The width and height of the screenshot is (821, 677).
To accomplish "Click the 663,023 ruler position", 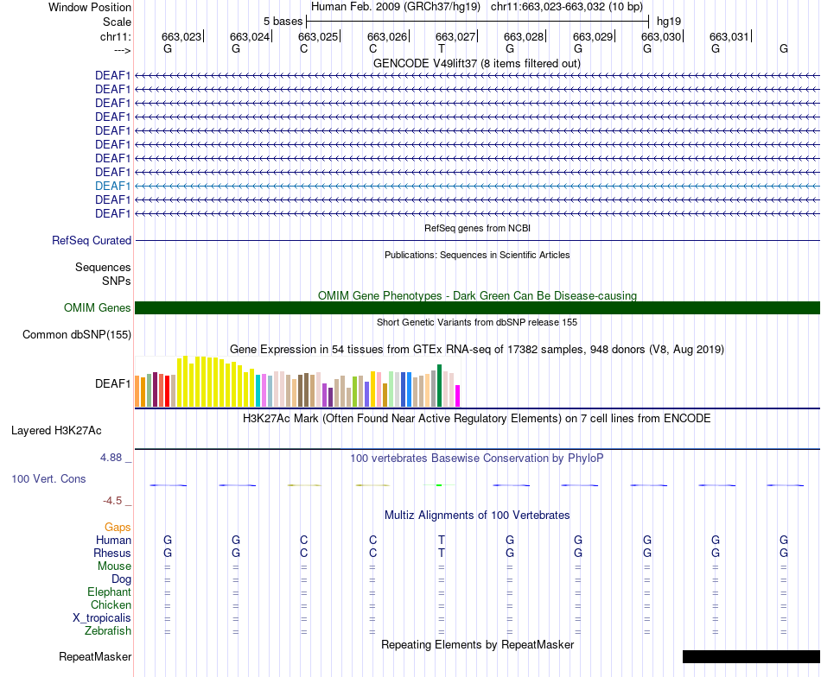I will click(181, 36).
